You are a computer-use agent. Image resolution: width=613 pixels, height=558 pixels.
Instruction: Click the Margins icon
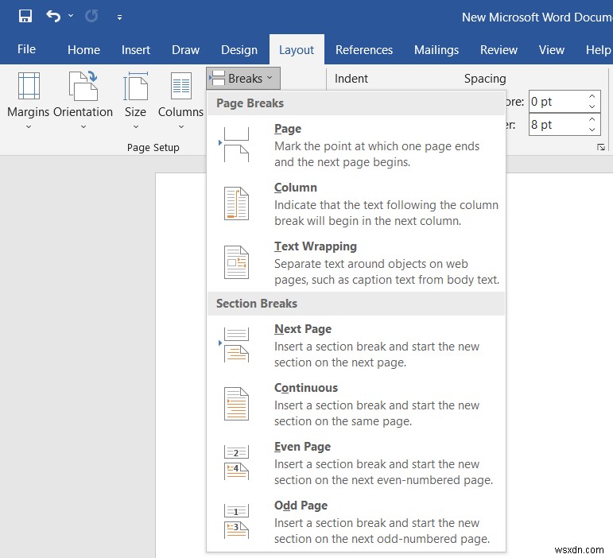tap(29, 86)
